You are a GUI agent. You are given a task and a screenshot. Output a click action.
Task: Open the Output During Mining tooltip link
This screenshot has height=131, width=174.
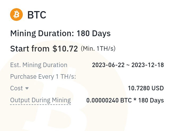pos(41,100)
